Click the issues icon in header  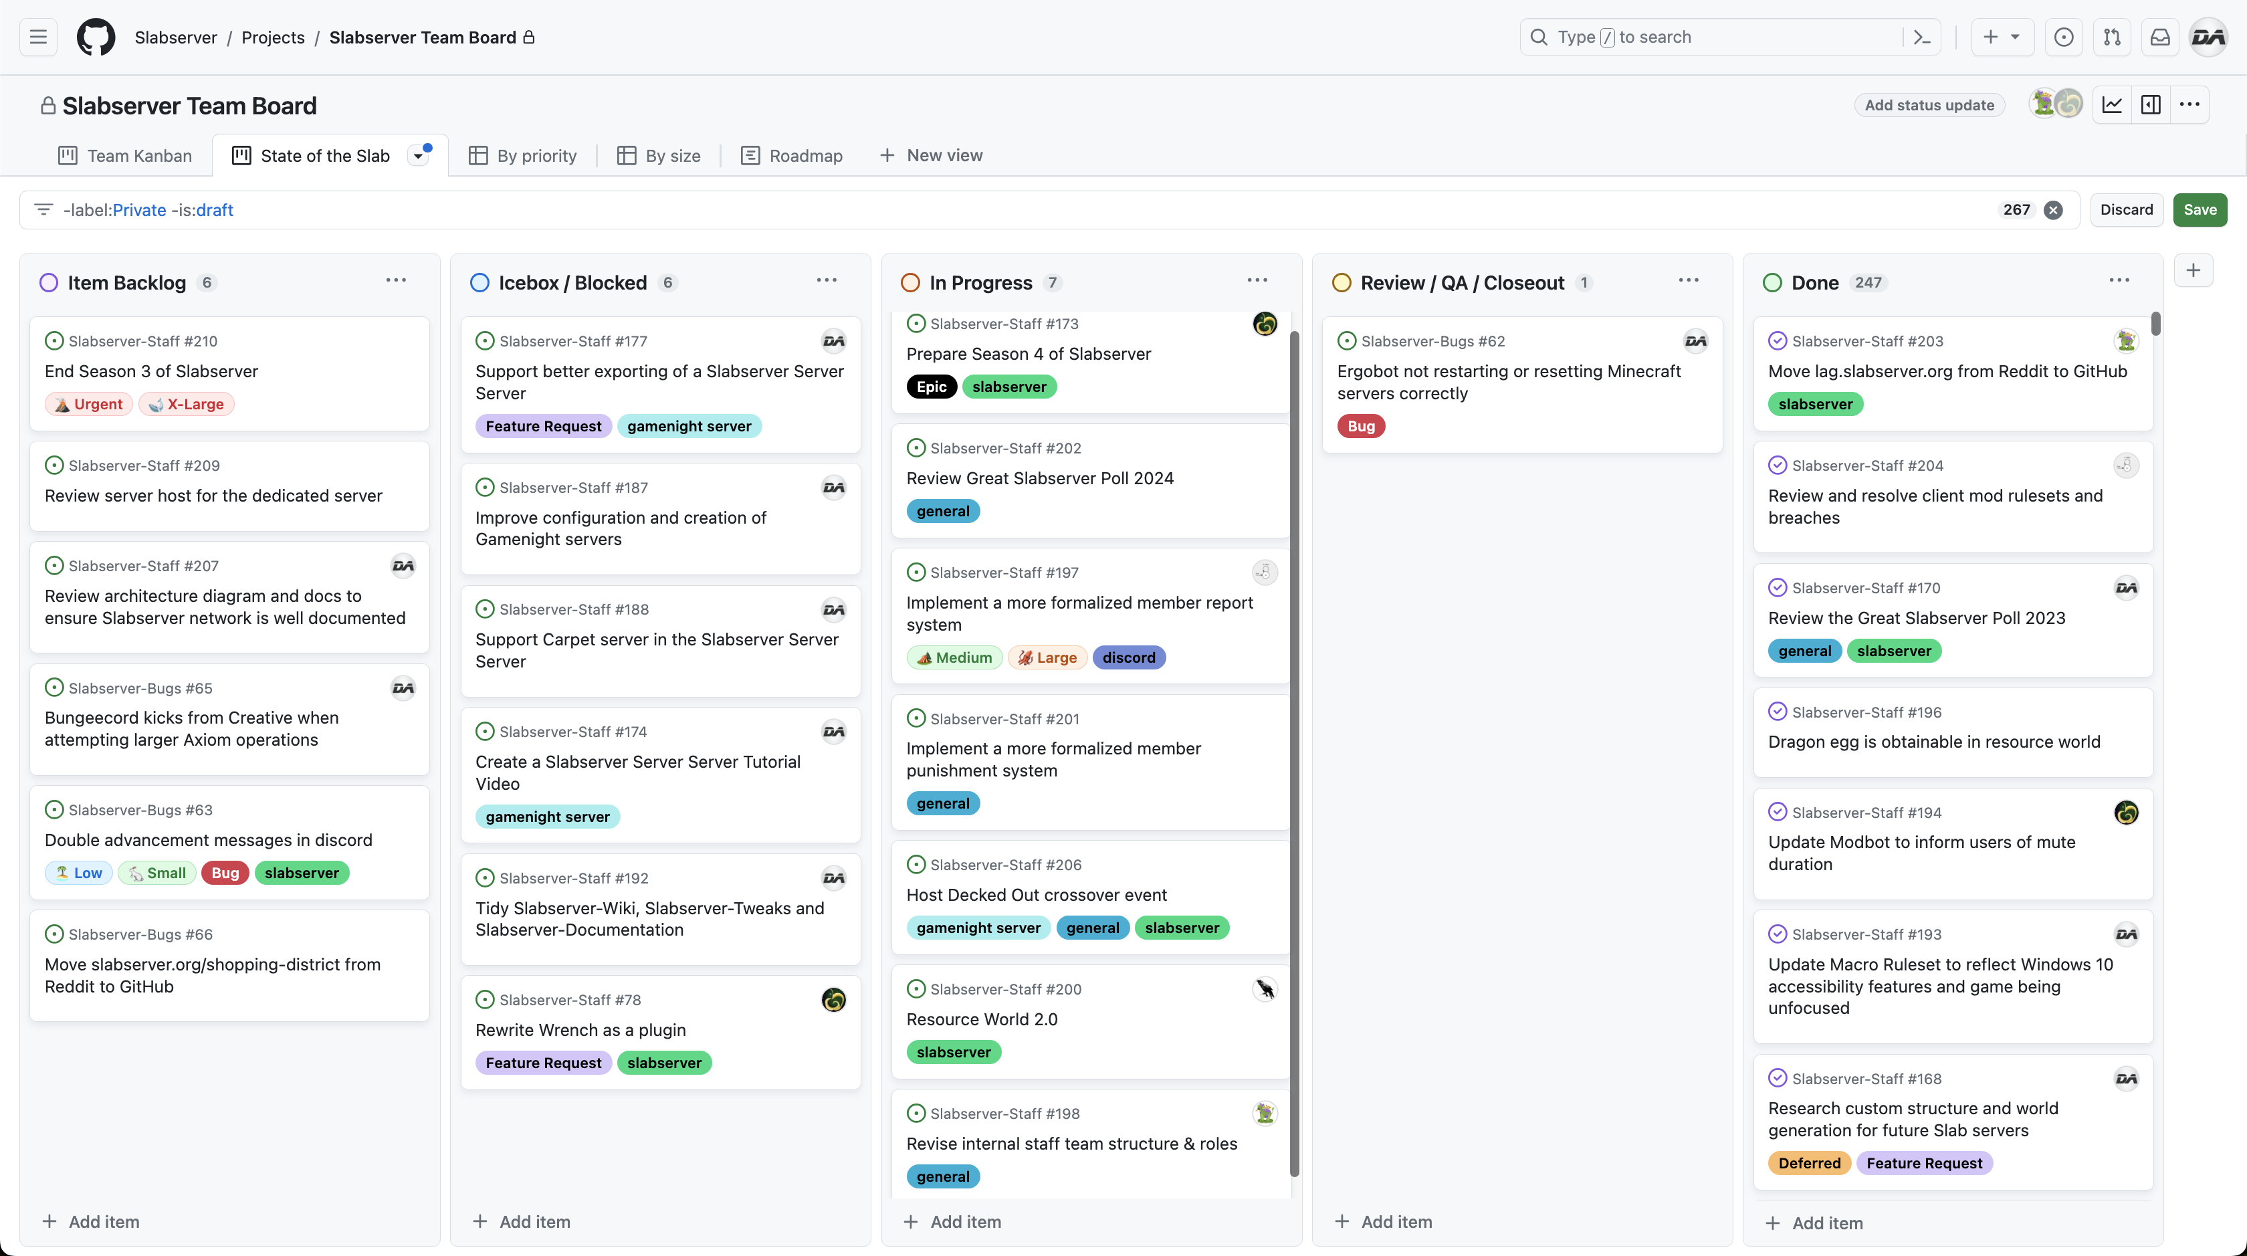coord(2064,37)
